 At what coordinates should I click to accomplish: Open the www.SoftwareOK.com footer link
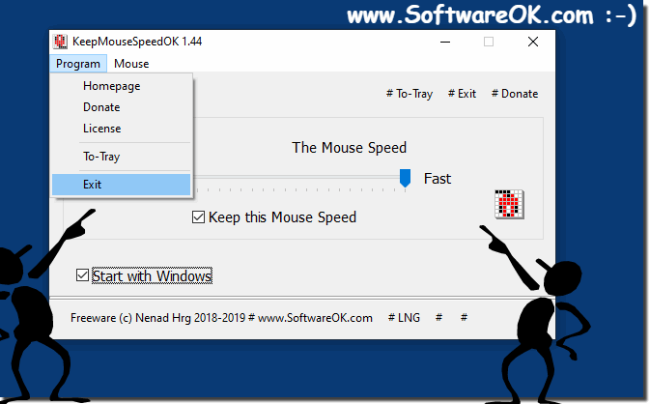tap(315, 318)
